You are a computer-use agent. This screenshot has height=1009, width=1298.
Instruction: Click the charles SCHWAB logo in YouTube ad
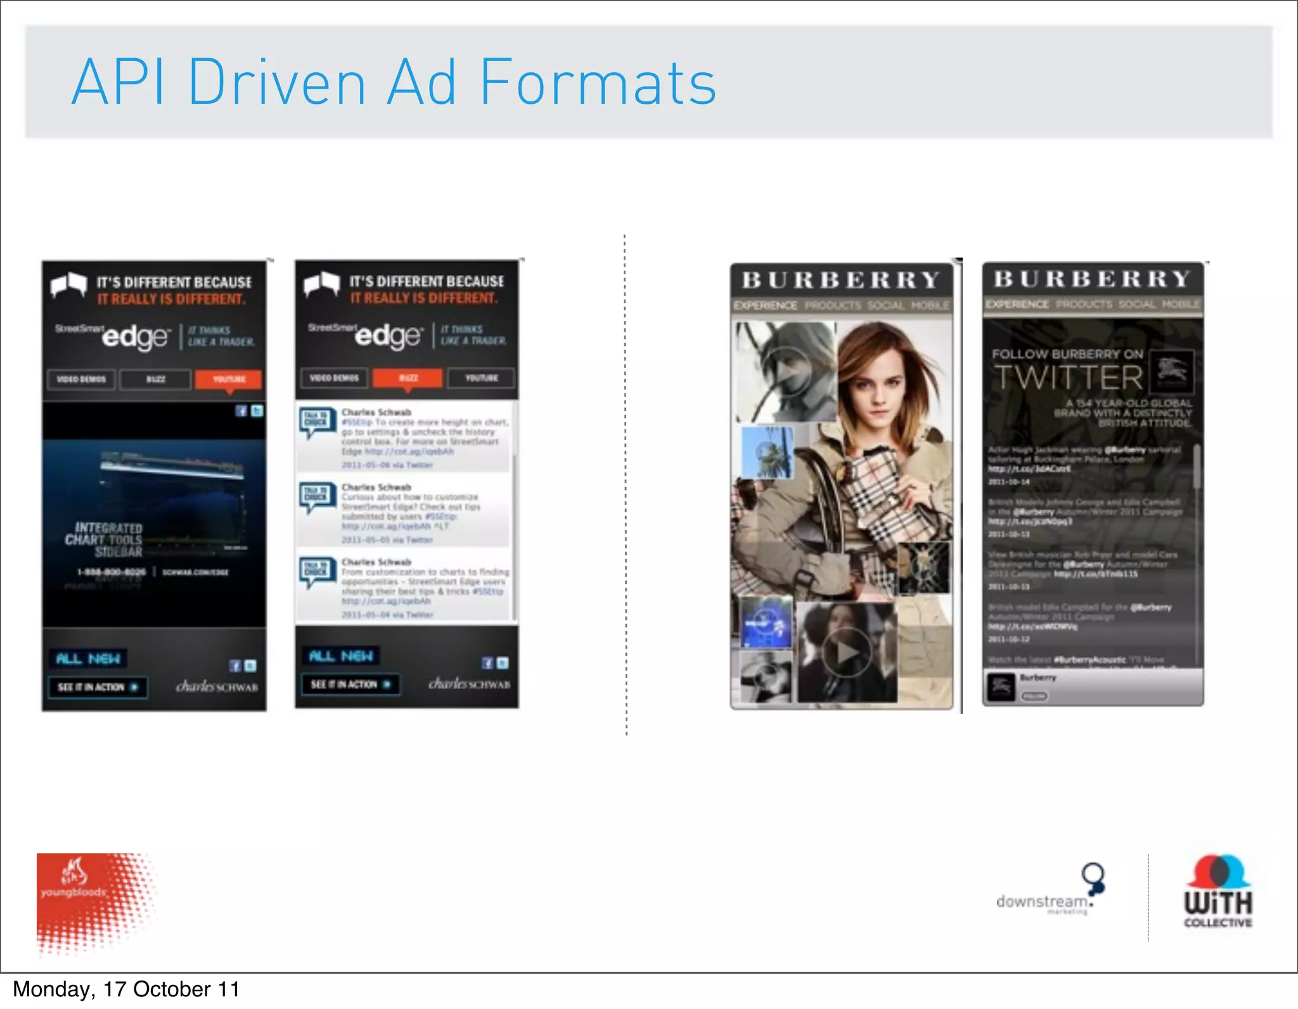tap(217, 687)
